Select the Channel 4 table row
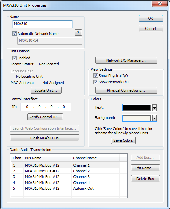This screenshot has width=170, height=209. (x=65, y=183)
